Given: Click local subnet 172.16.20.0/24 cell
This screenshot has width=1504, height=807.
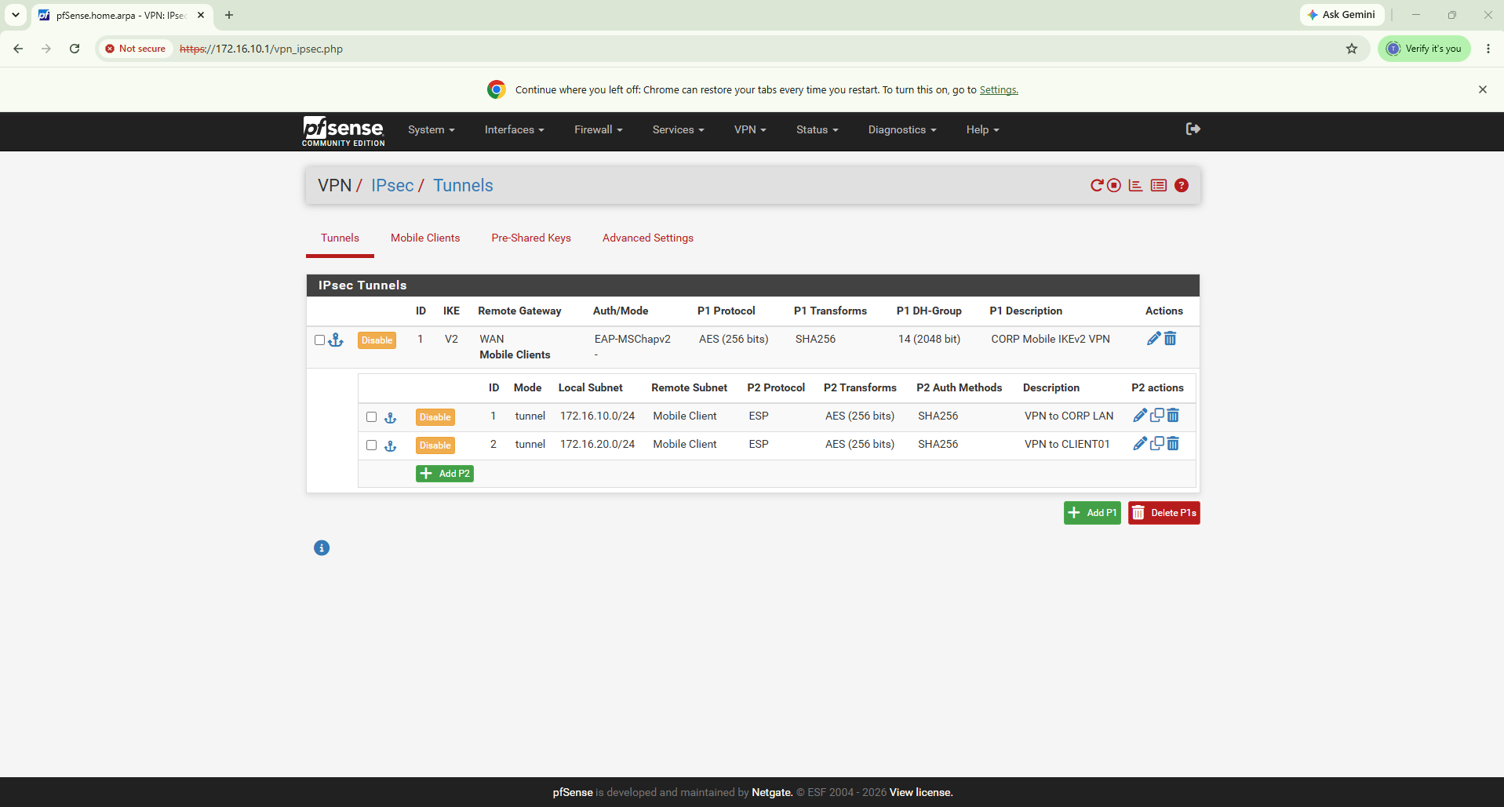Looking at the screenshot, I should pos(597,445).
